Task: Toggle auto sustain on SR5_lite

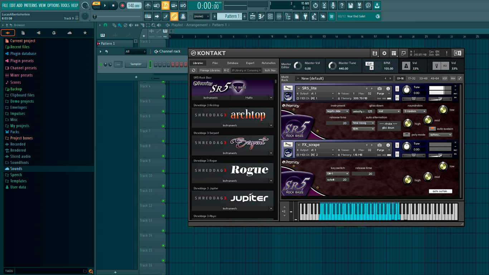Action: pyautogui.click(x=432, y=129)
